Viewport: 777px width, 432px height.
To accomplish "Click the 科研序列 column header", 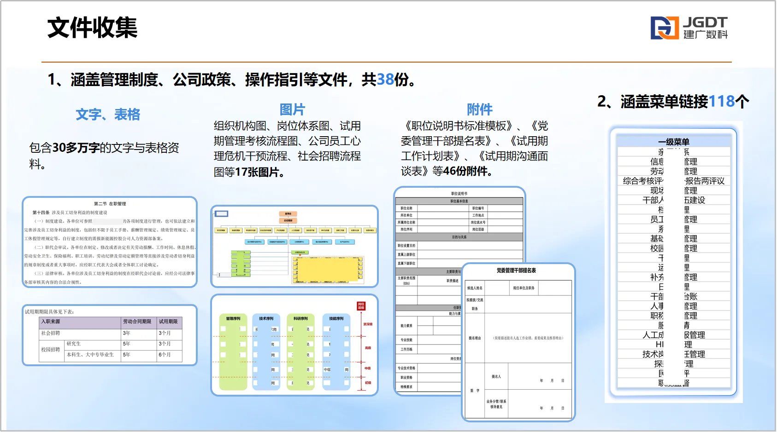I will coord(300,318).
